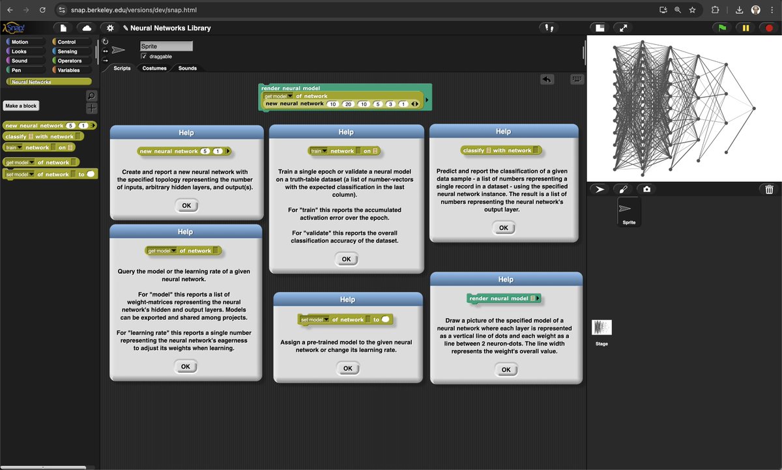782x470 pixels.
Task: Select the Motion block category
Action: coord(25,42)
